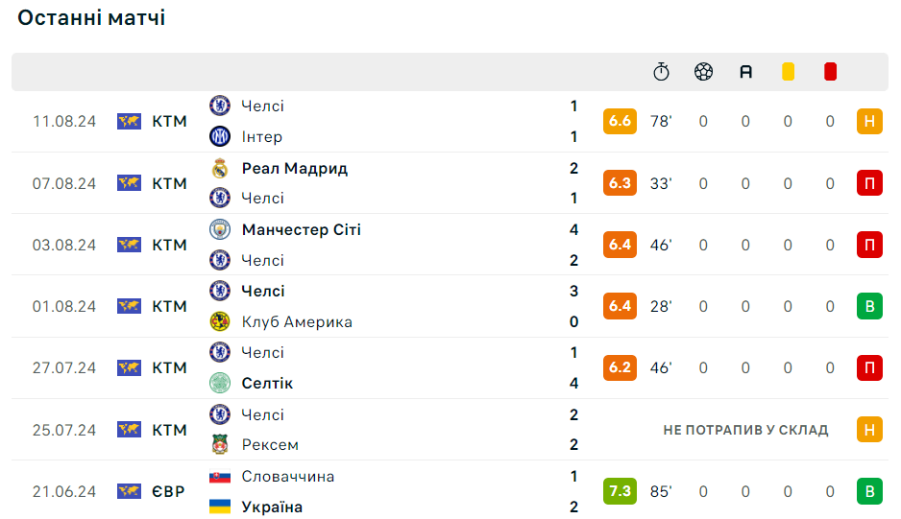Click the green 'В' result badge for Club America match
Viewport: 901px width, 519px height.
point(869,306)
